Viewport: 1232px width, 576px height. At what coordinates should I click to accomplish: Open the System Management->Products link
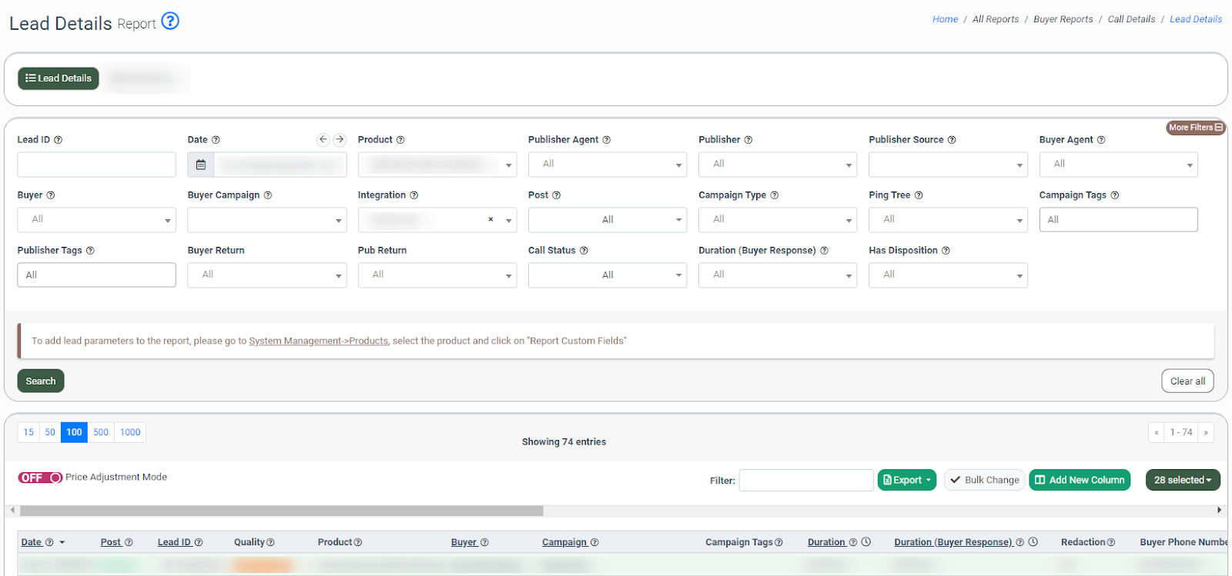pyautogui.click(x=318, y=341)
